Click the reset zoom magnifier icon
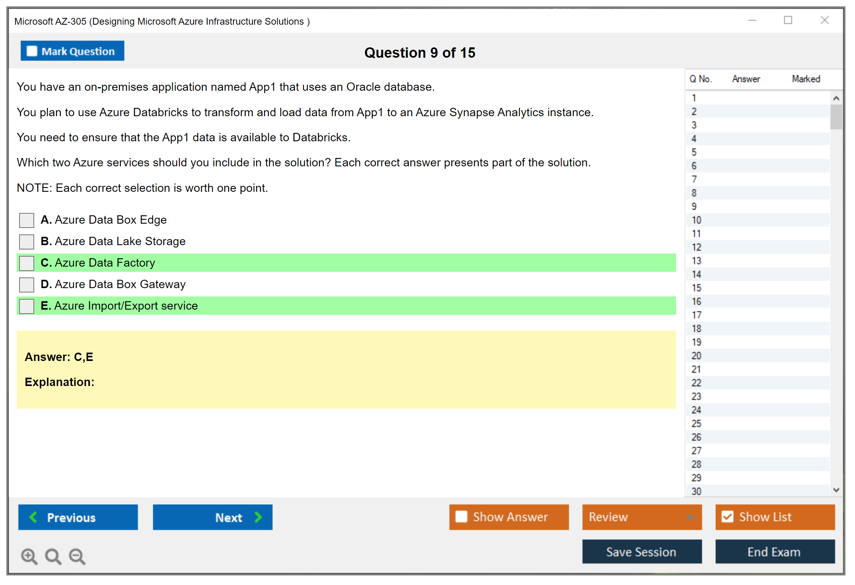Viewport: 855px width, 585px height. (x=53, y=556)
